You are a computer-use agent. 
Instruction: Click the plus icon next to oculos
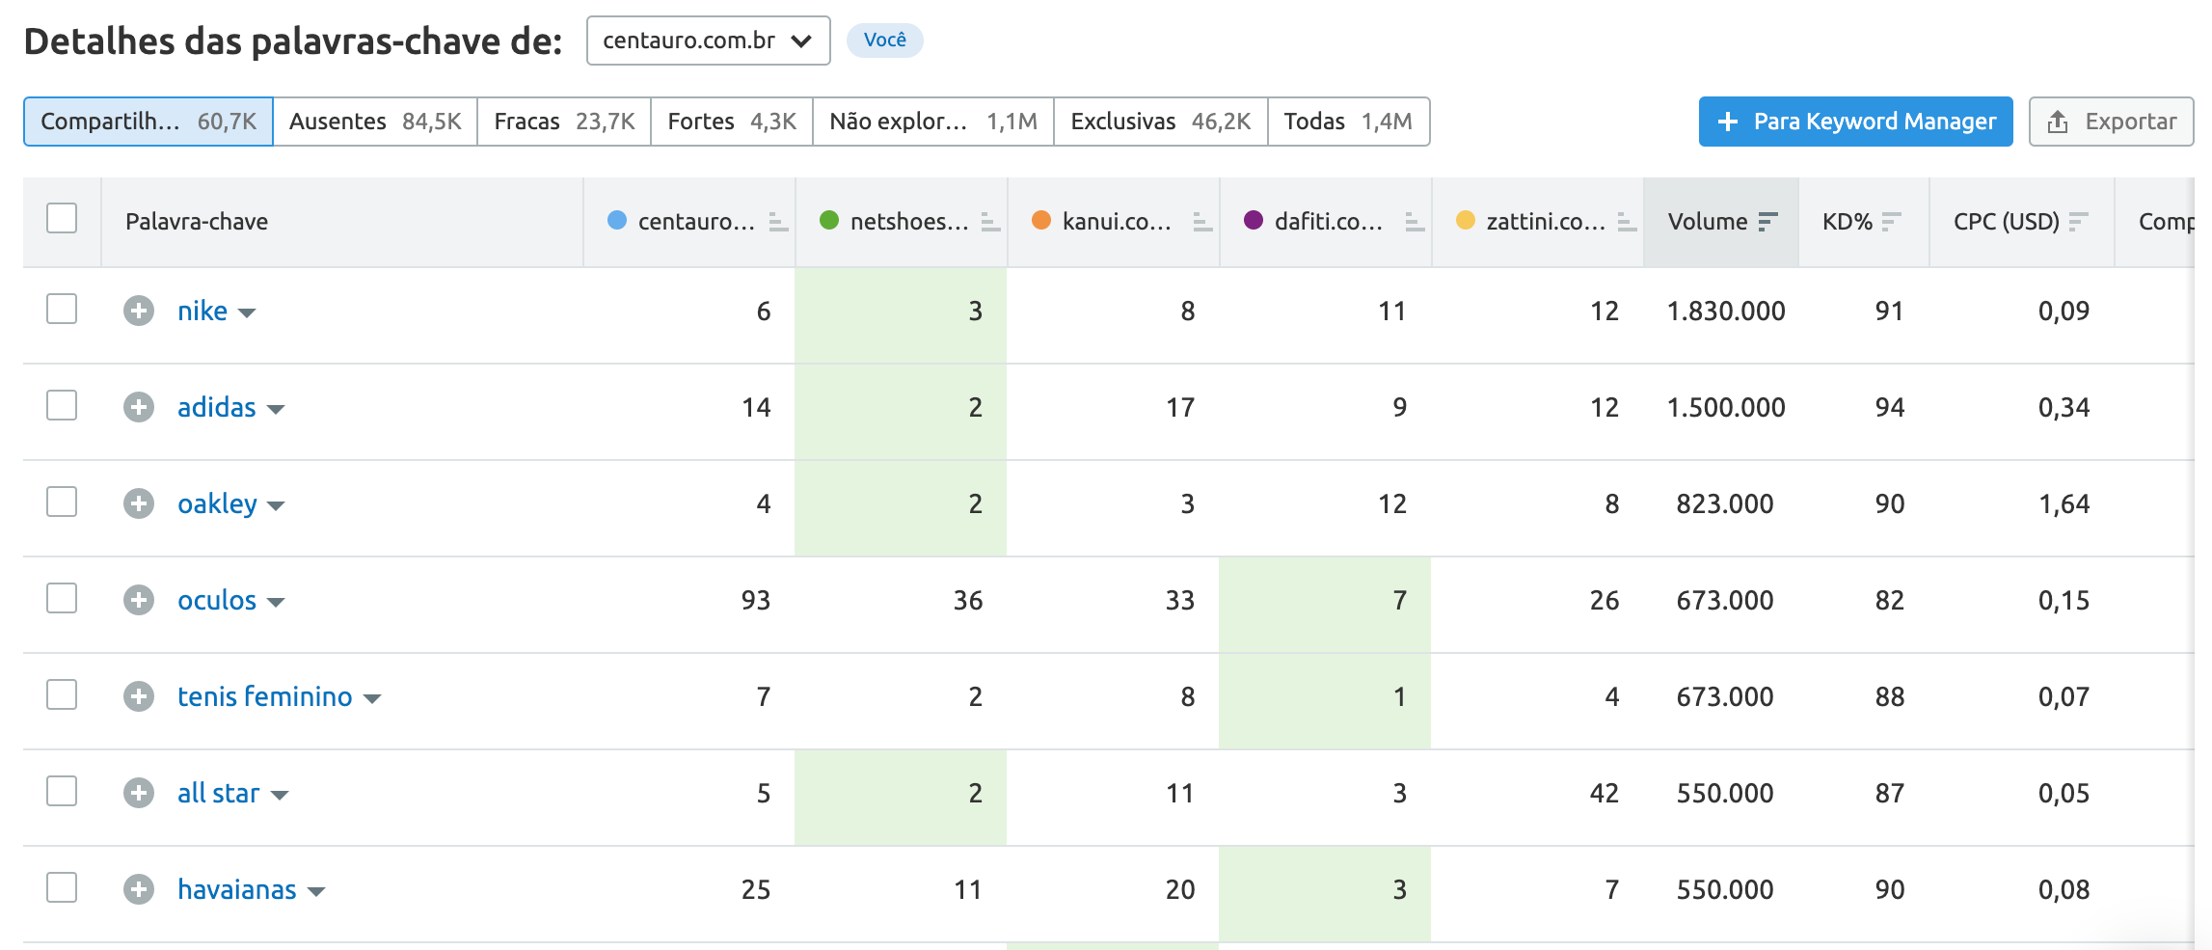[x=139, y=600]
